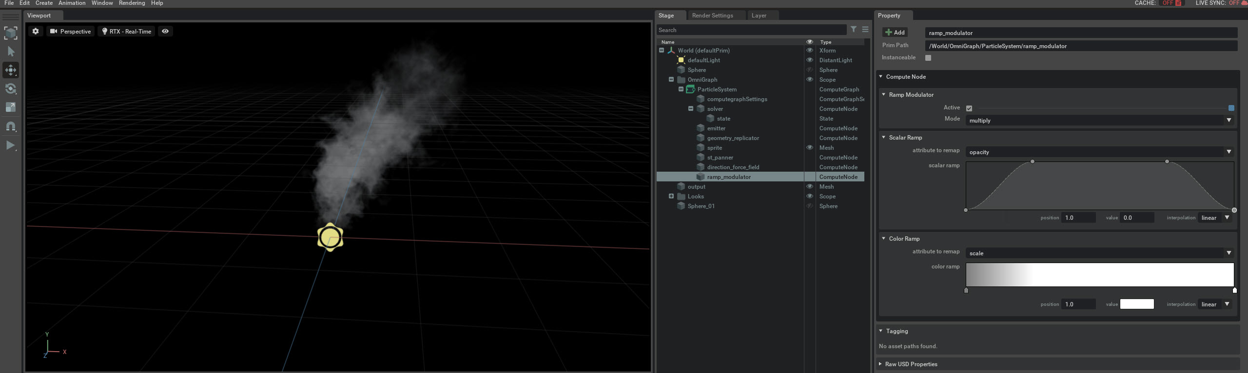Uncheck the Active checkbox
Image resolution: width=1248 pixels, height=373 pixels.
pyautogui.click(x=969, y=108)
